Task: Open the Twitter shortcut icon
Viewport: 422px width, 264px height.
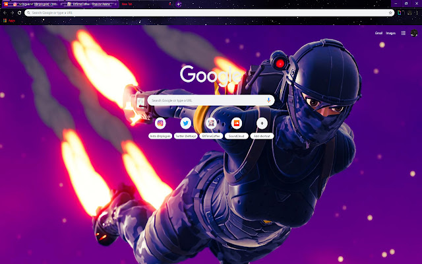Action: pos(186,123)
